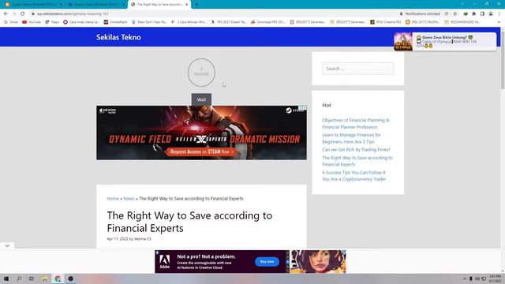Close the 'The Right Way to Save' tab
The width and height of the screenshot is (505, 284).
point(186,5)
